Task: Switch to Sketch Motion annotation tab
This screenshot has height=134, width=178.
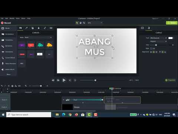Action: [x=45, y=28]
